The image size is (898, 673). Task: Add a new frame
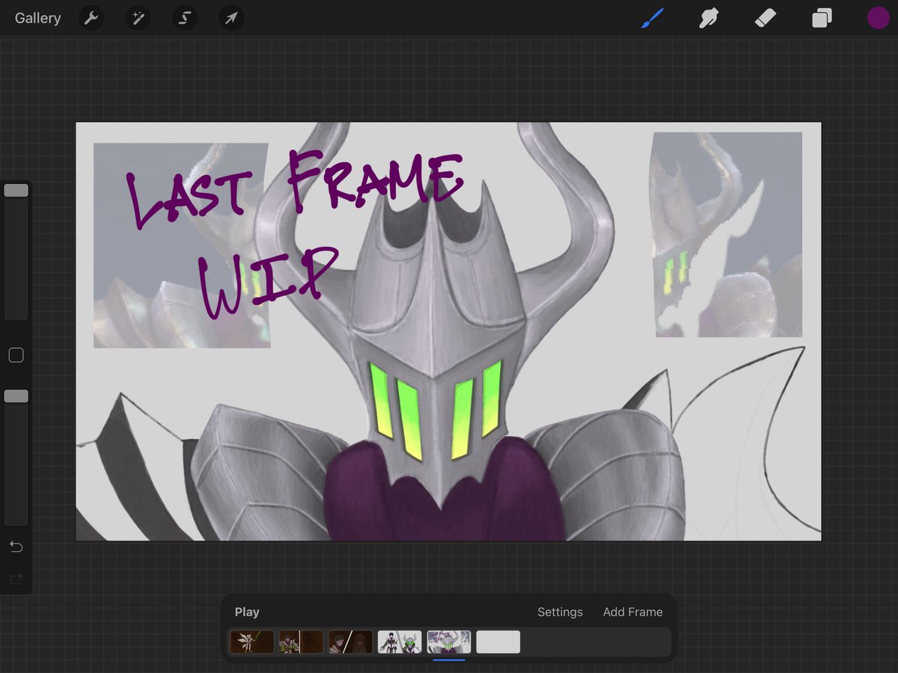click(632, 612)
